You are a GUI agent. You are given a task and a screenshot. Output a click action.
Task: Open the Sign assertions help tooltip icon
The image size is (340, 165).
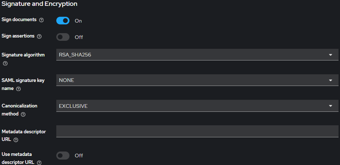[x=39, y=36]
